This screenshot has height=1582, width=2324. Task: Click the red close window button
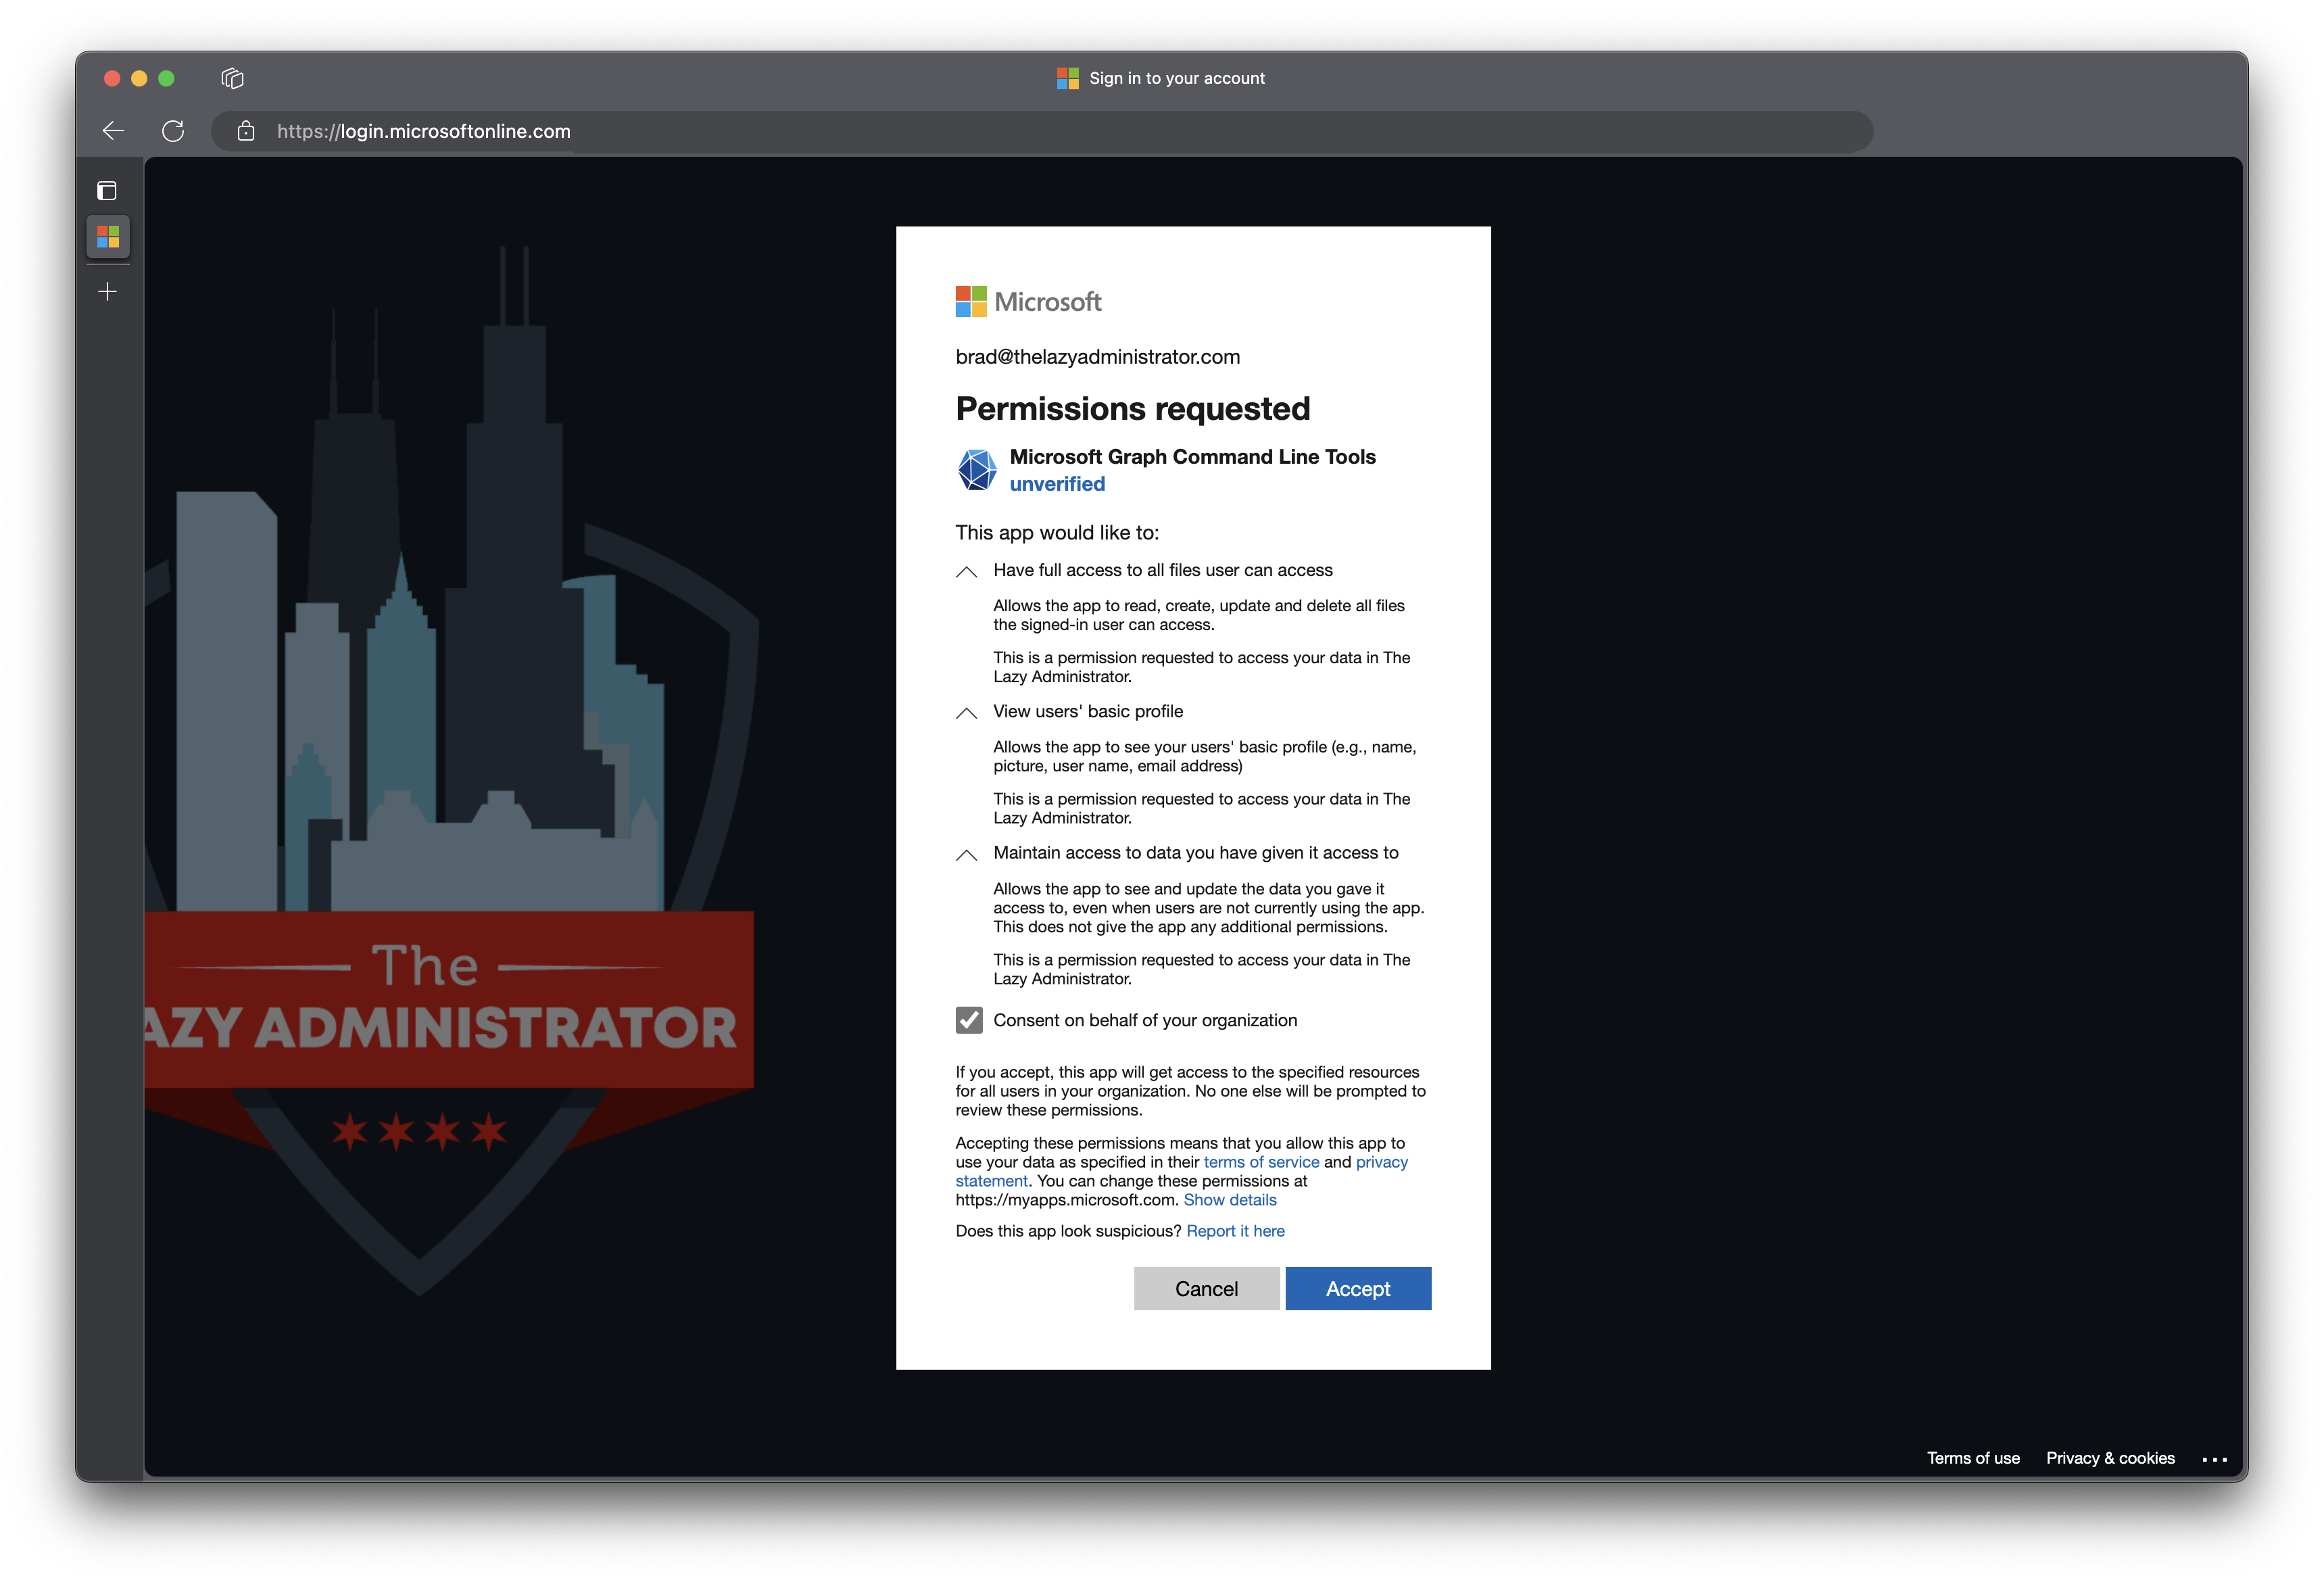112,78
